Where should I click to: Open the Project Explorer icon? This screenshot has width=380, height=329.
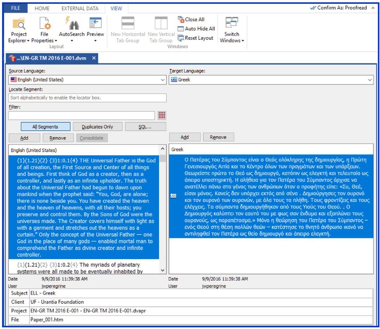point(18,25)
